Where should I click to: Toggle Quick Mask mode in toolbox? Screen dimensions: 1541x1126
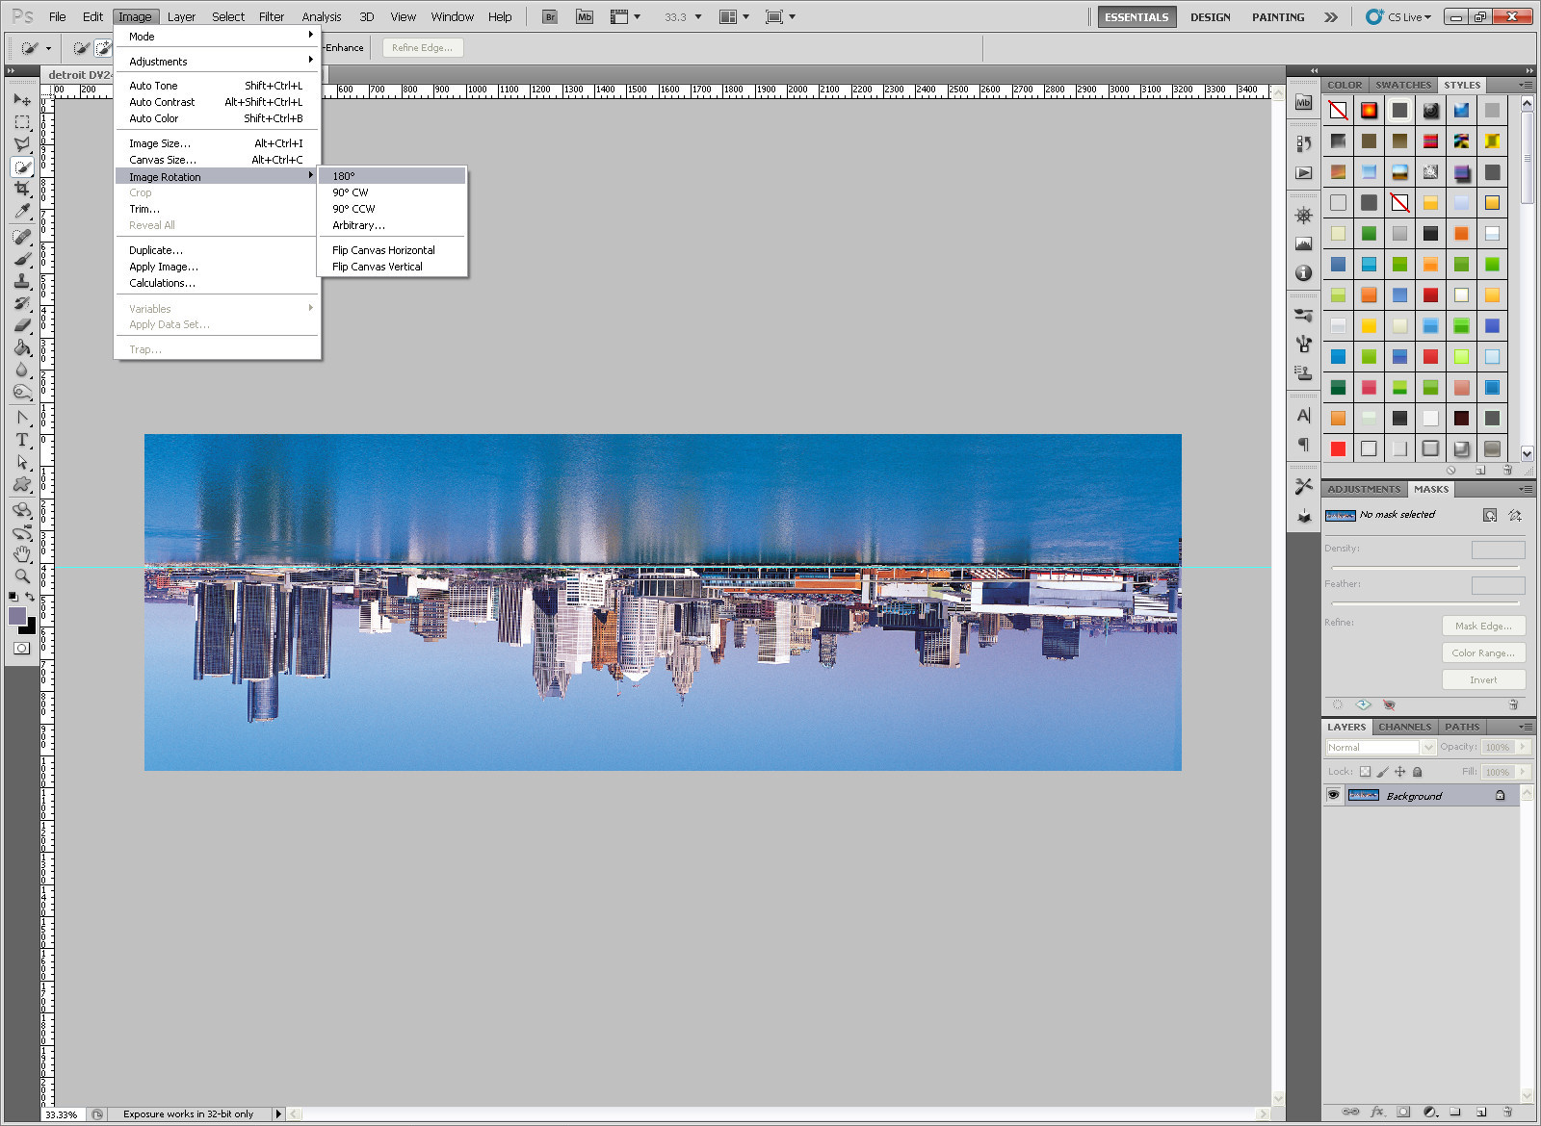click(x=21, y=649)
